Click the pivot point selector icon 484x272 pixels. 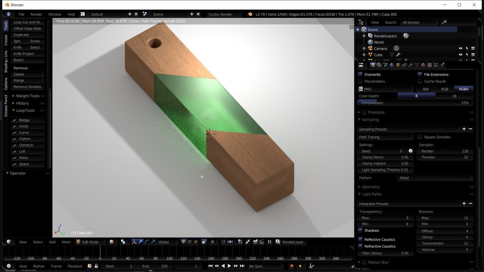[123, 242]
